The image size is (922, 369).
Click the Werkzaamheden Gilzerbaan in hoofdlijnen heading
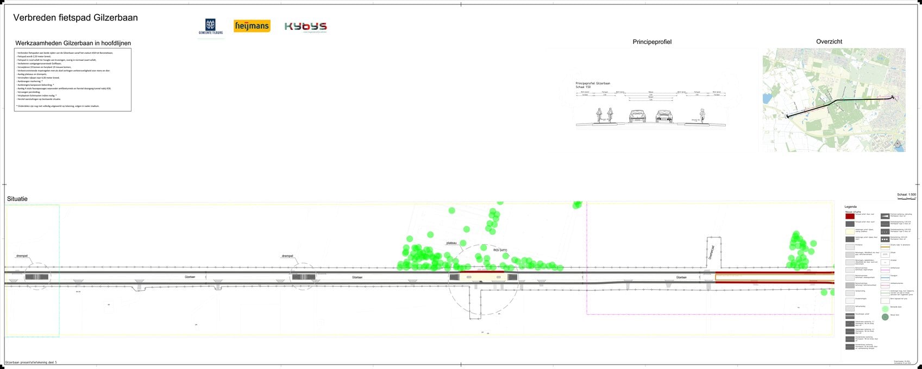73,43
